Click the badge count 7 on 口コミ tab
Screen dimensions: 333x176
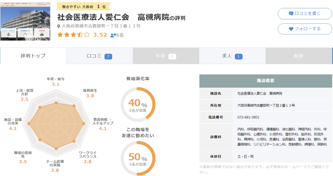pyautogui.click(x=108, y=56)
